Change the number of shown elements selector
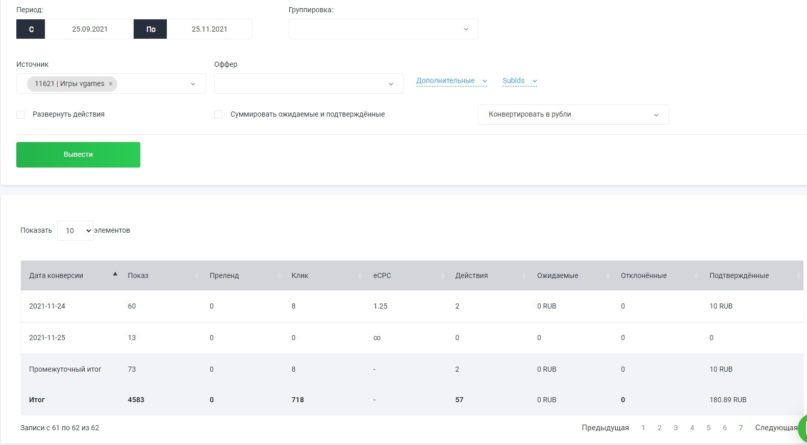Viewport: 807px width, 445px height. tap(75, 231)
